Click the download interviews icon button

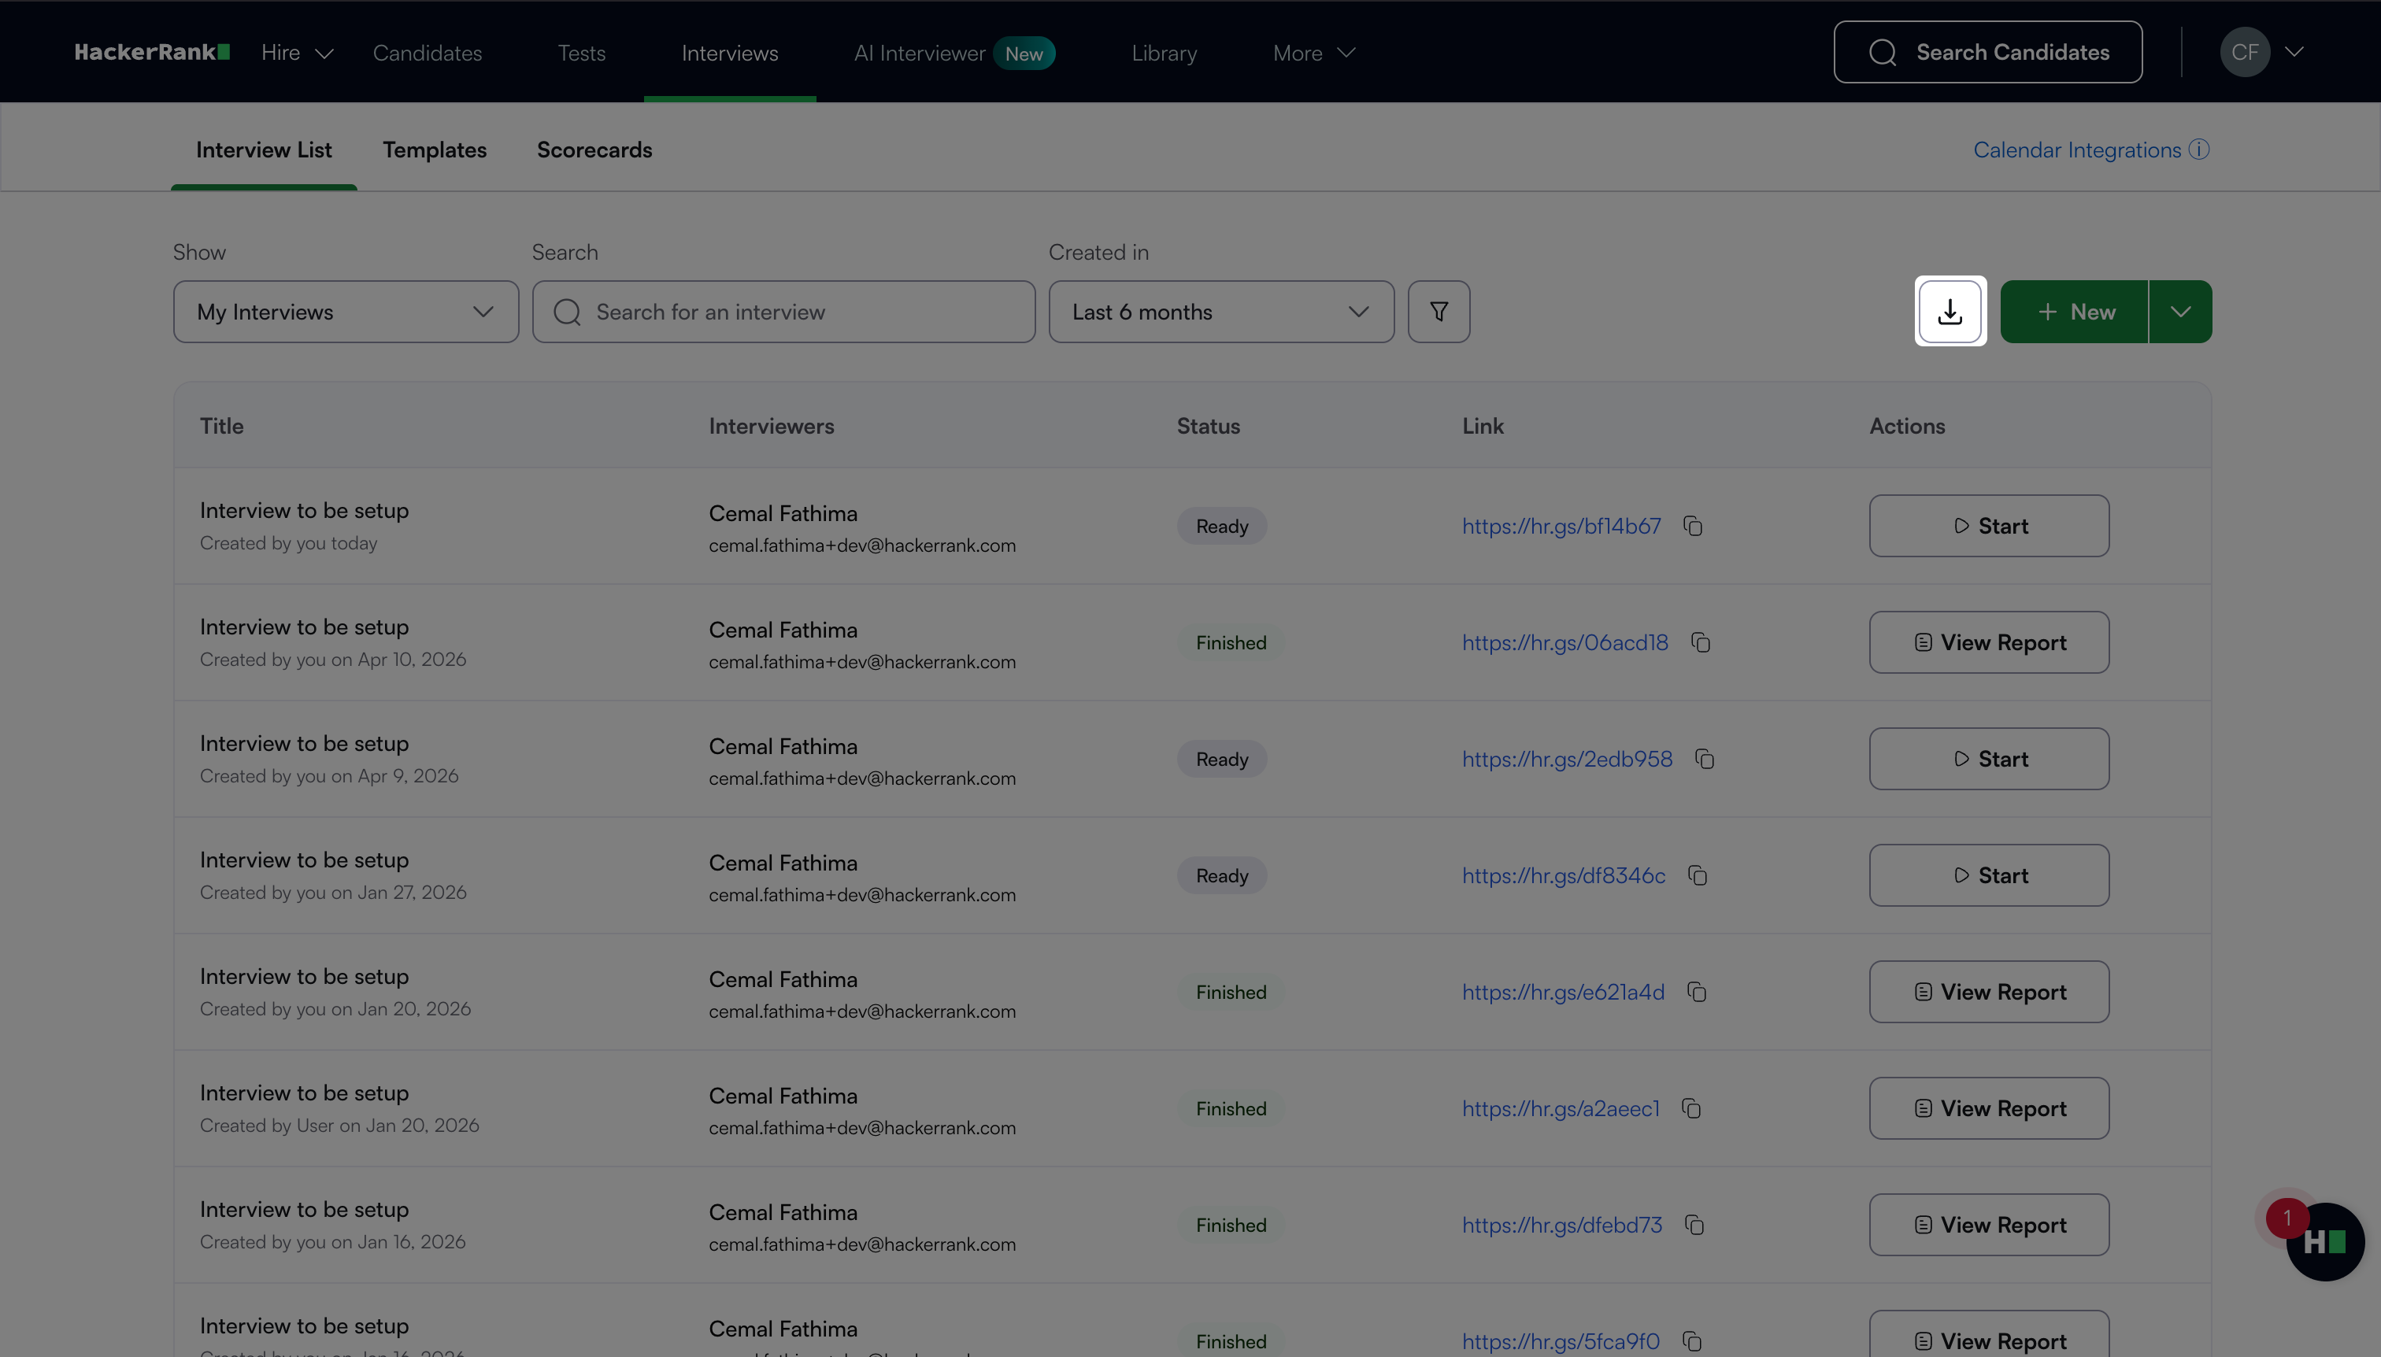point(1950,311)
